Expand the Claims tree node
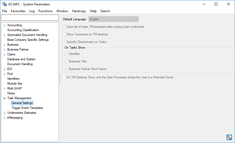 tap(5, 54)
